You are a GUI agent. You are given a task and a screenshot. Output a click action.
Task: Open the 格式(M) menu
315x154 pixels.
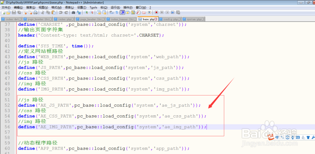coord(56,8)
